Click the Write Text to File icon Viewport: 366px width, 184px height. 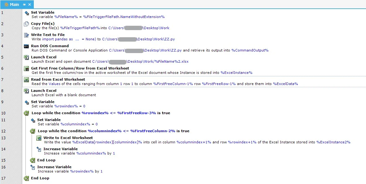pyautogui.click(x=26, y=35)
